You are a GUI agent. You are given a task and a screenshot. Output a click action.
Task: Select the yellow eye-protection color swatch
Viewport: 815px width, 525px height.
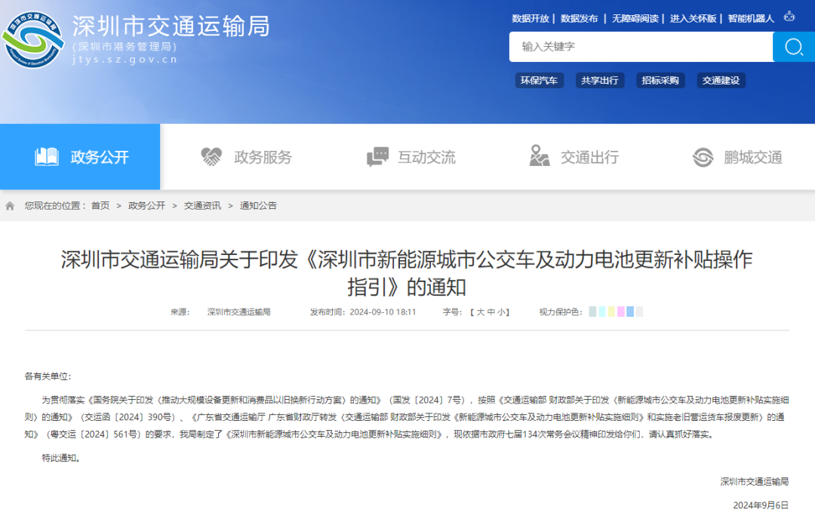(611, 312)
